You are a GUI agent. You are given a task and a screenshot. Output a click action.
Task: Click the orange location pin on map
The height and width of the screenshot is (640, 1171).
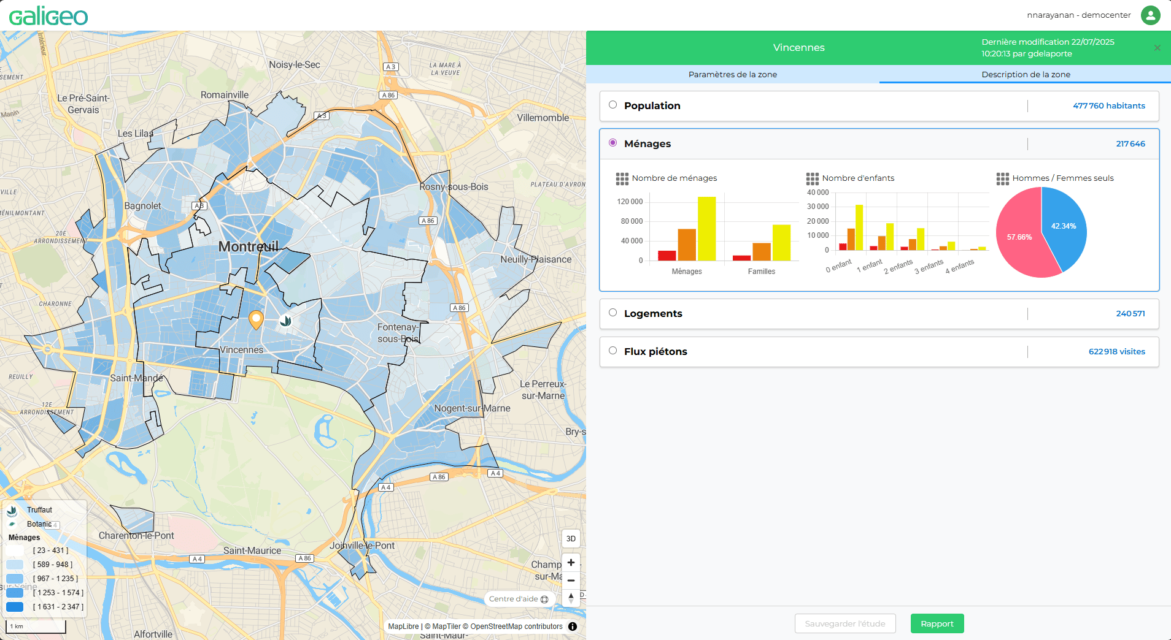256,319
